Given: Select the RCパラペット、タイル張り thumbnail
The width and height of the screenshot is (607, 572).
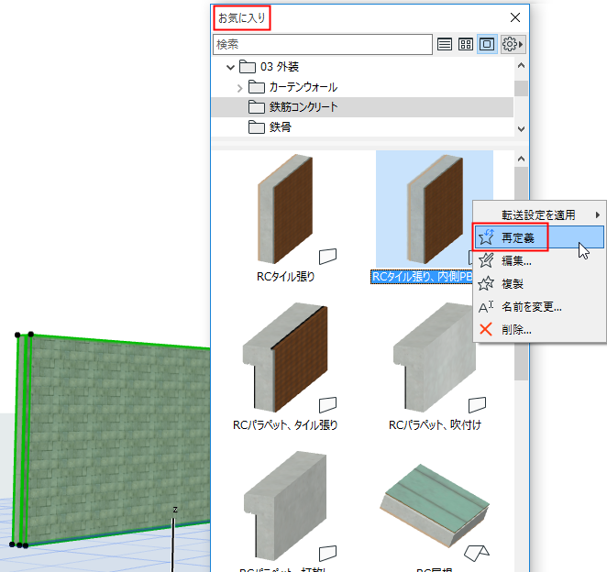Looking at the screenshot, I should point(286,357).
